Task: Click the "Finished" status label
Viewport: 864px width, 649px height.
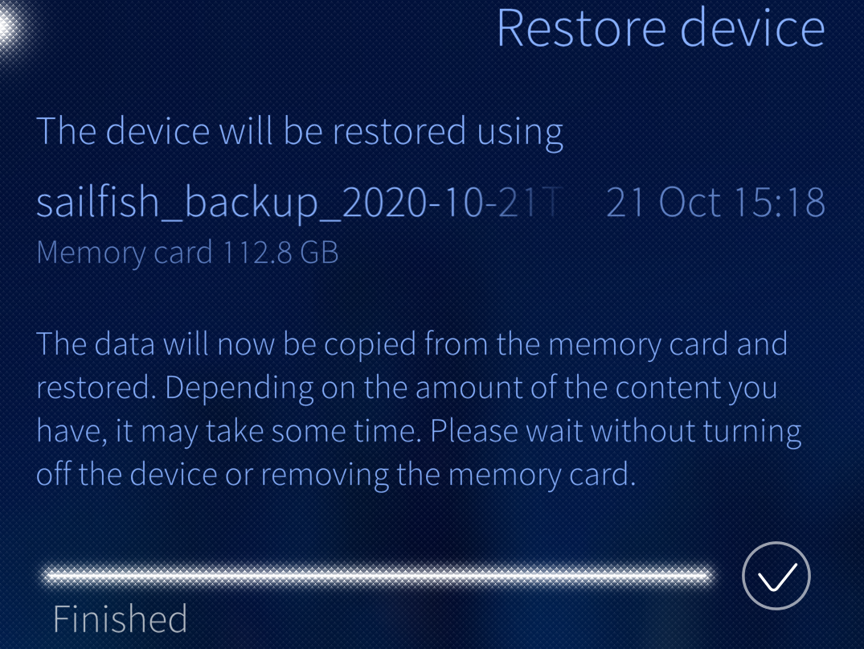Action: point(121,619)
